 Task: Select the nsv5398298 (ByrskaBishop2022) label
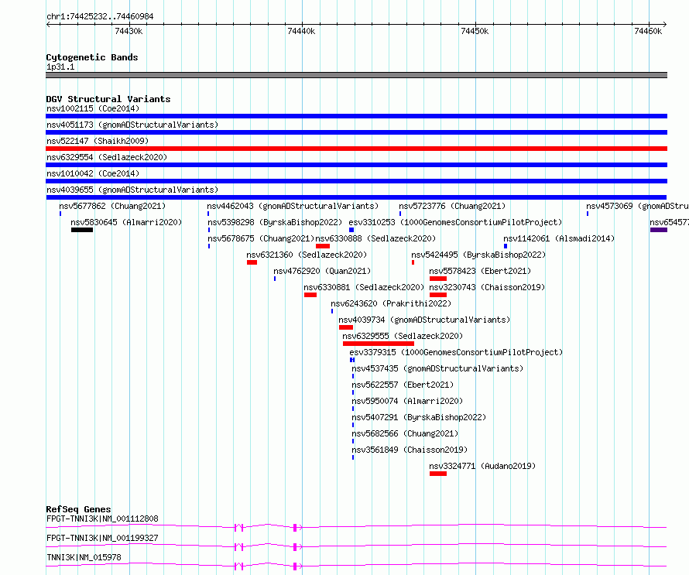pos(275,222)
